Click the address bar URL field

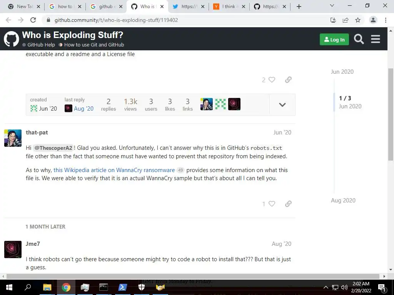click(186, 20)
